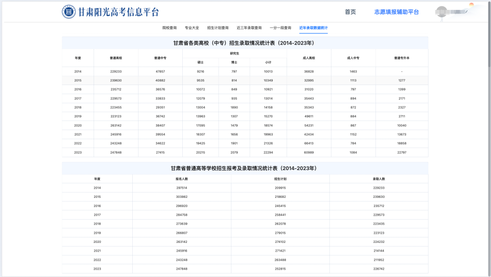Image resolution: width=491 pixels, height=277 pixels.
Task: Open 志愿填报辅助平台 link
Action: click(396, 12)
